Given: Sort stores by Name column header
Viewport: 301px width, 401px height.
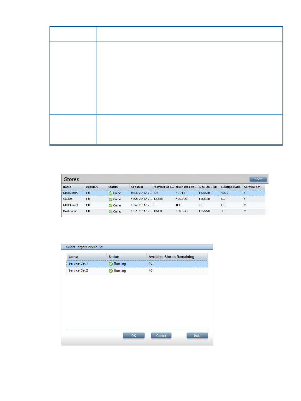Looking at the screenshot, I should (x=73, y=187).
